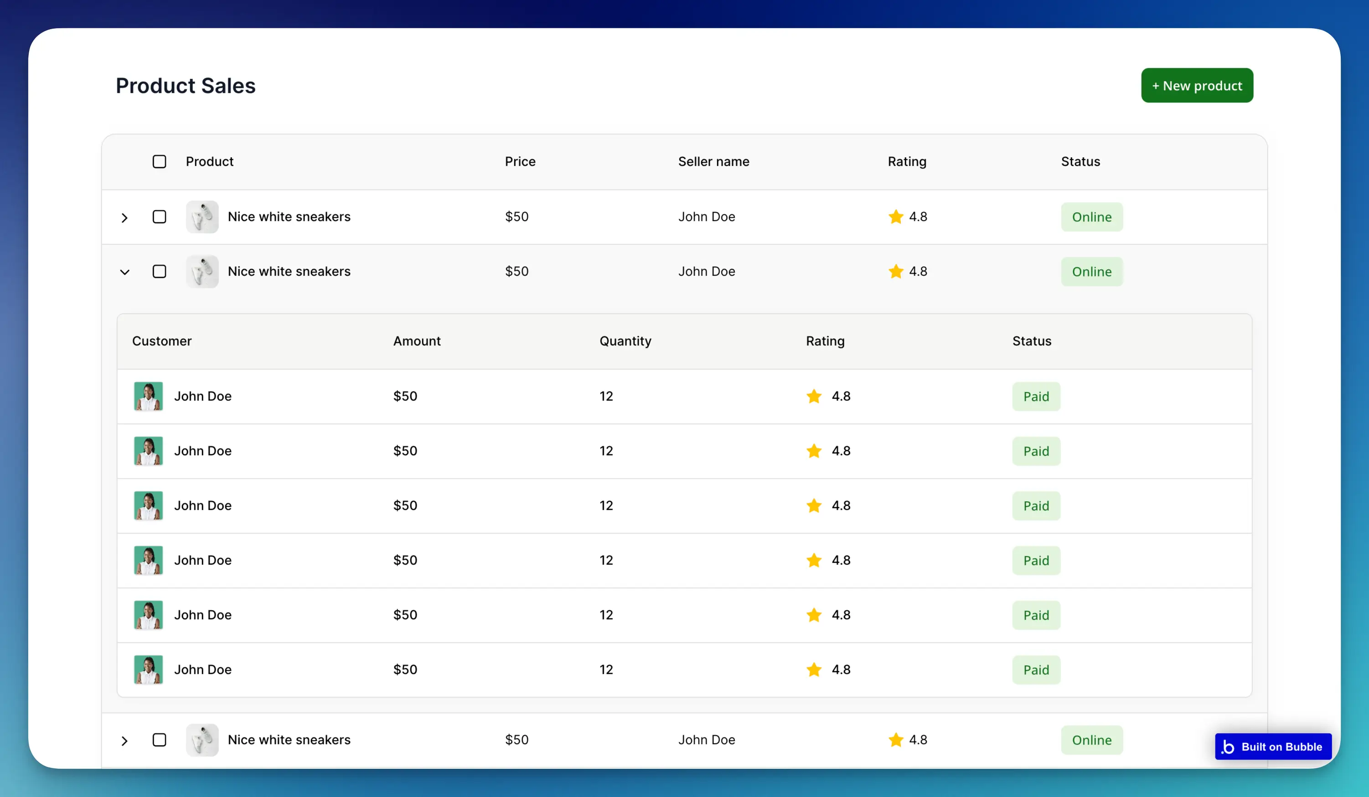Click the Seller name column header
The width and height of the screenshot is (1369, 797).
pyautogui.click(x=713, y=161)
